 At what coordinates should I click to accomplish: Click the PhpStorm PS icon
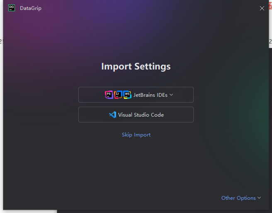point(109,95)
